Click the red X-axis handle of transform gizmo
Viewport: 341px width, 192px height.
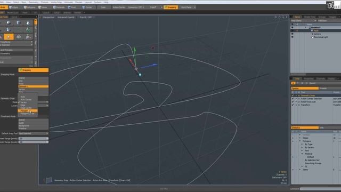(131, 60)
